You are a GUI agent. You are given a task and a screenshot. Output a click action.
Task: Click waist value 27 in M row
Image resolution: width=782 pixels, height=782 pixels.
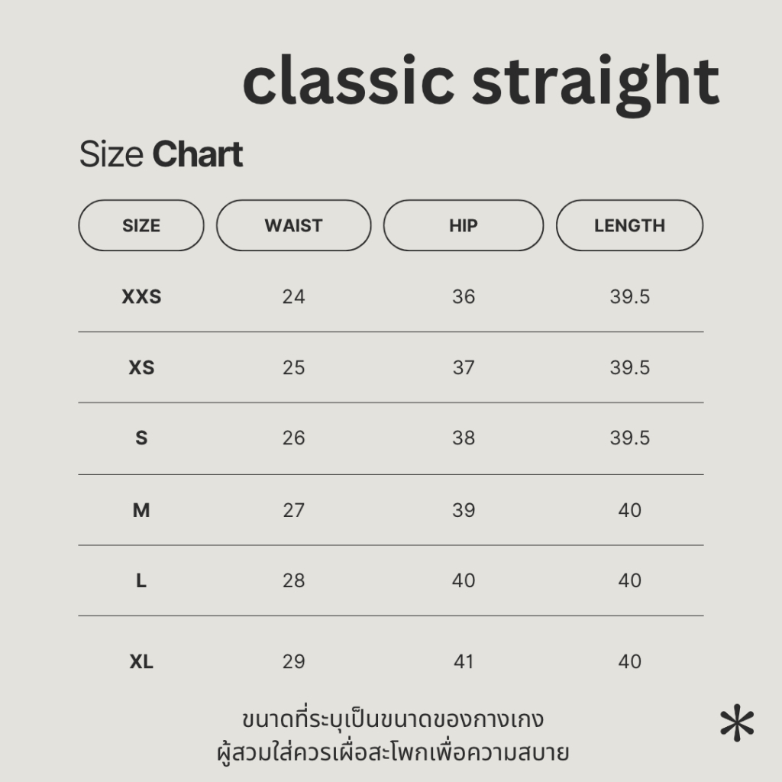[294, 510]
